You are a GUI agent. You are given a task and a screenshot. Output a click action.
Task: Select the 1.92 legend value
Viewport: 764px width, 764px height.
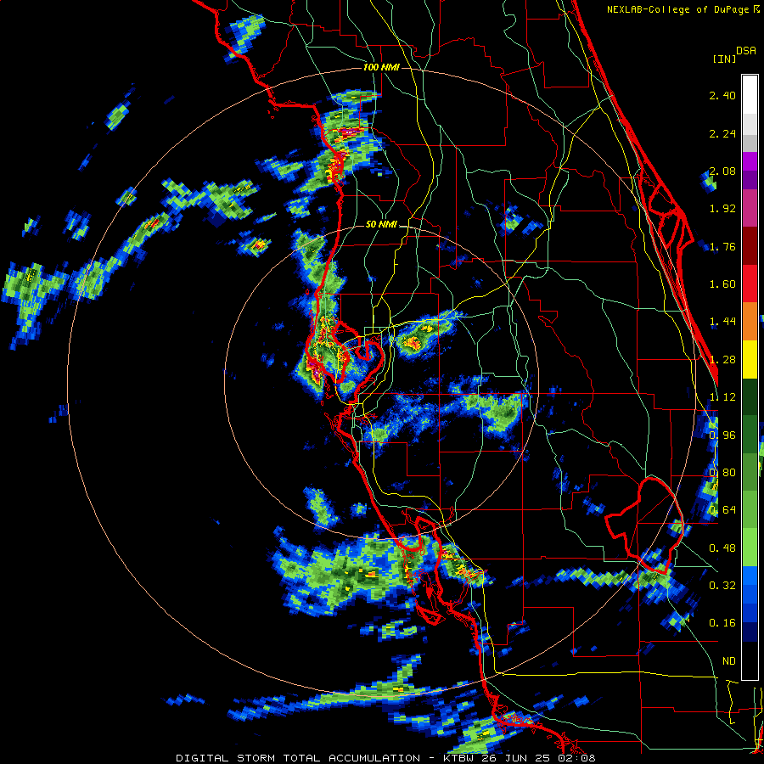(722, 209)
